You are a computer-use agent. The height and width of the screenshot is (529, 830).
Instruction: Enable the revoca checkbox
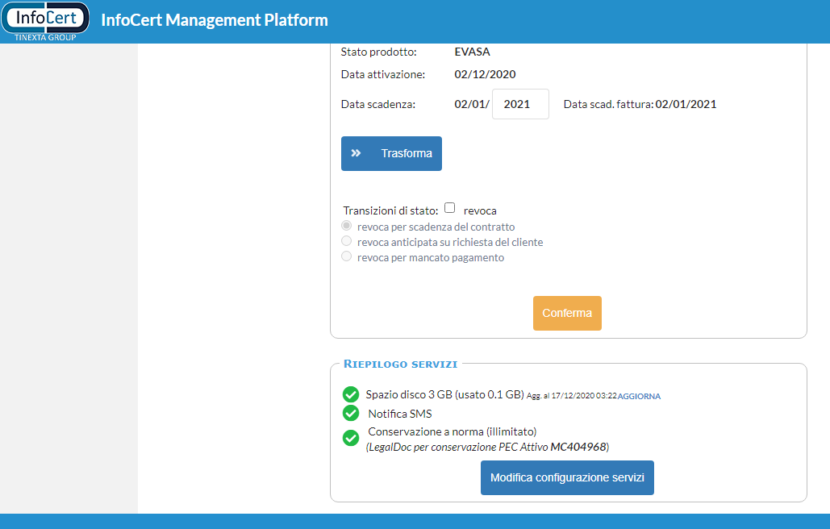click(x=450, y=208)
